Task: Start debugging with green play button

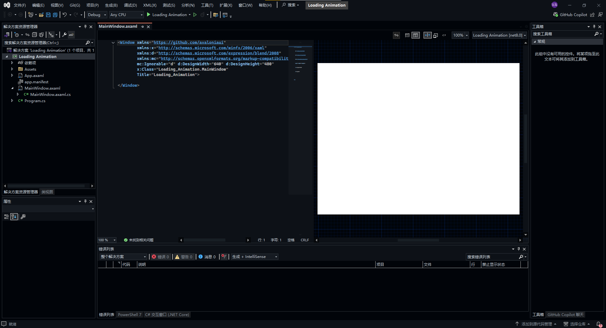Action: [x=149, y=15]
